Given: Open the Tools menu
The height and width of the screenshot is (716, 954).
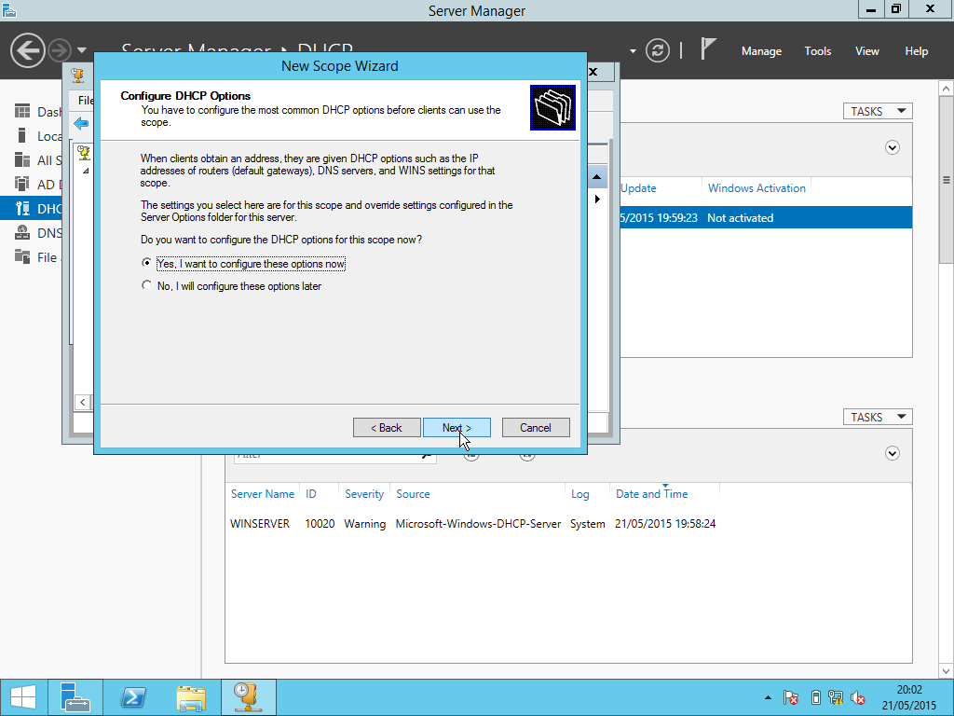Looking at the screenshot, I should click(818, 51).
